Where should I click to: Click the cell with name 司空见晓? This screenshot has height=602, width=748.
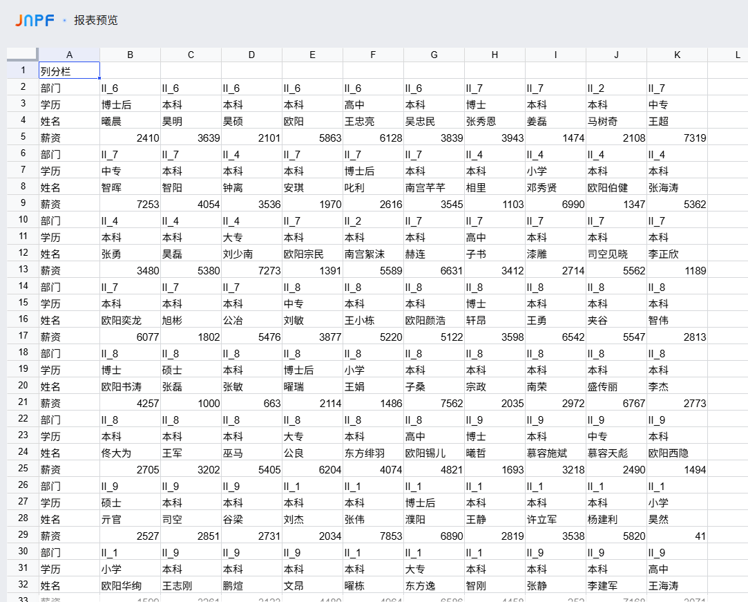click(616, 254)
